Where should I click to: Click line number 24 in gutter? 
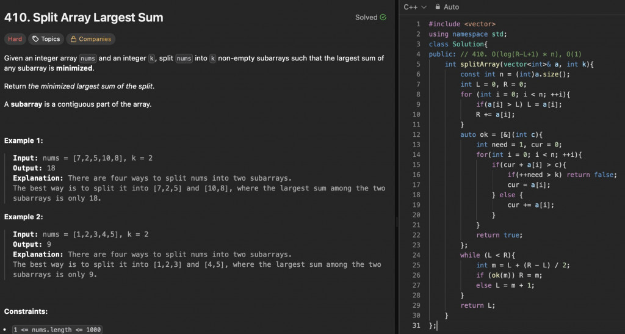[416, 255]
